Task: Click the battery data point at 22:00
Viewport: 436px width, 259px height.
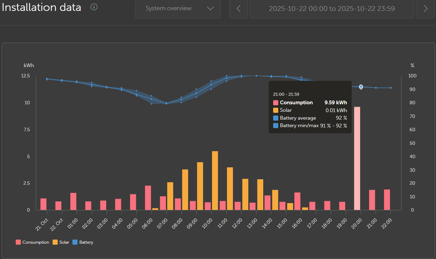Action: [391, 88]
